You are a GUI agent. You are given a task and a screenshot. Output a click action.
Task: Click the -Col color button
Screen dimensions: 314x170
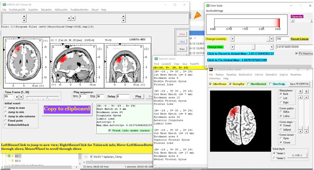tap(182, 41)
